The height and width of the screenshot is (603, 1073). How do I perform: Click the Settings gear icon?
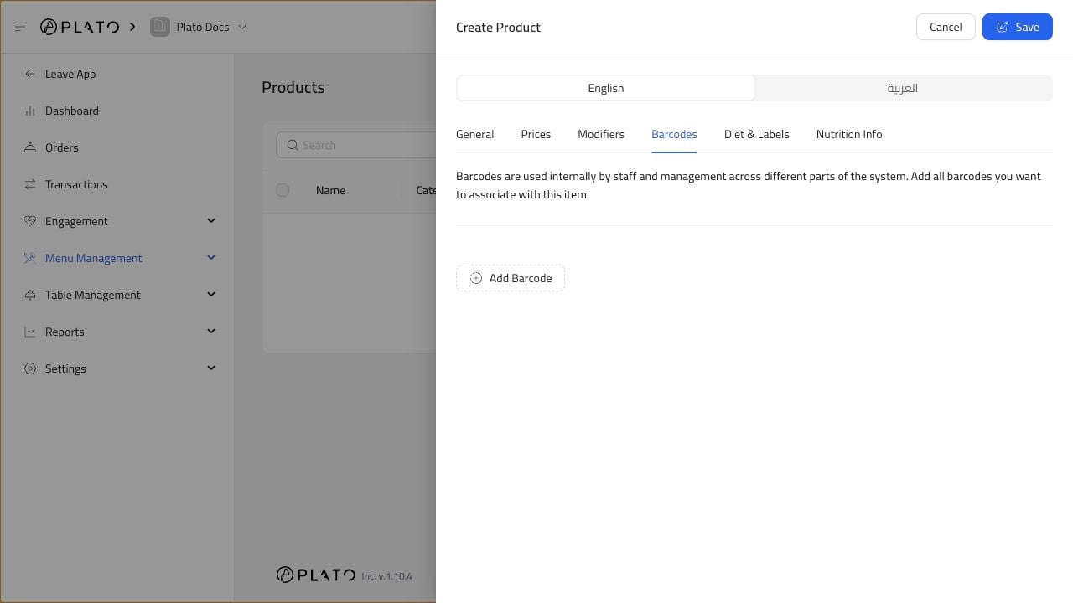(30, 368)
